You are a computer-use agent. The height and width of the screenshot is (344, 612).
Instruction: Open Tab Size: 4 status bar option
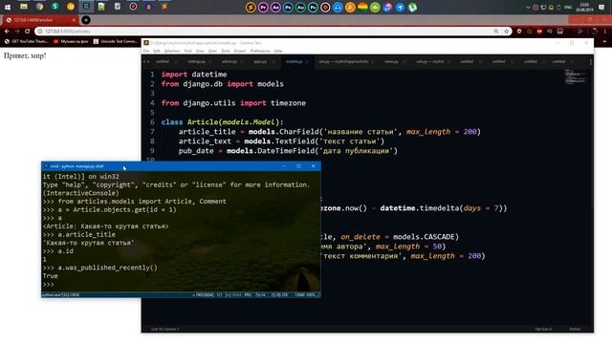tap(543, 329)
